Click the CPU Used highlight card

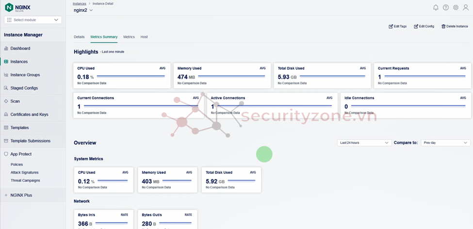point(121,76)
